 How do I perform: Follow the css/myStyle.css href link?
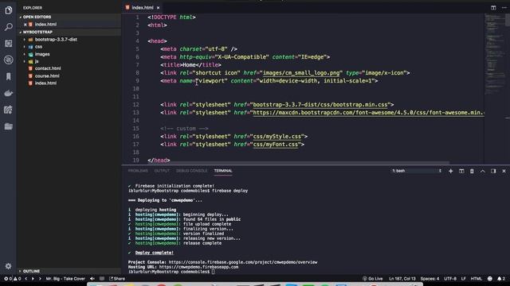point(277,137)
